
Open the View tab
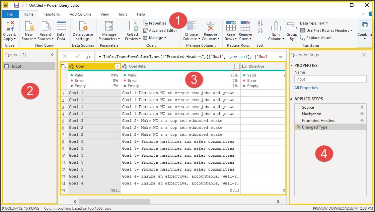pyautogui.click(x=105, y=14)
